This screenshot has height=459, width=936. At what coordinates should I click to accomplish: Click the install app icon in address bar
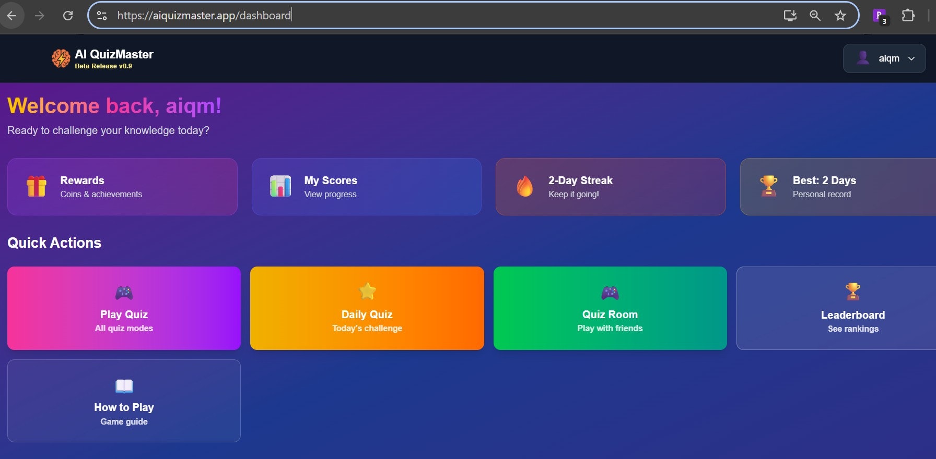790,16
